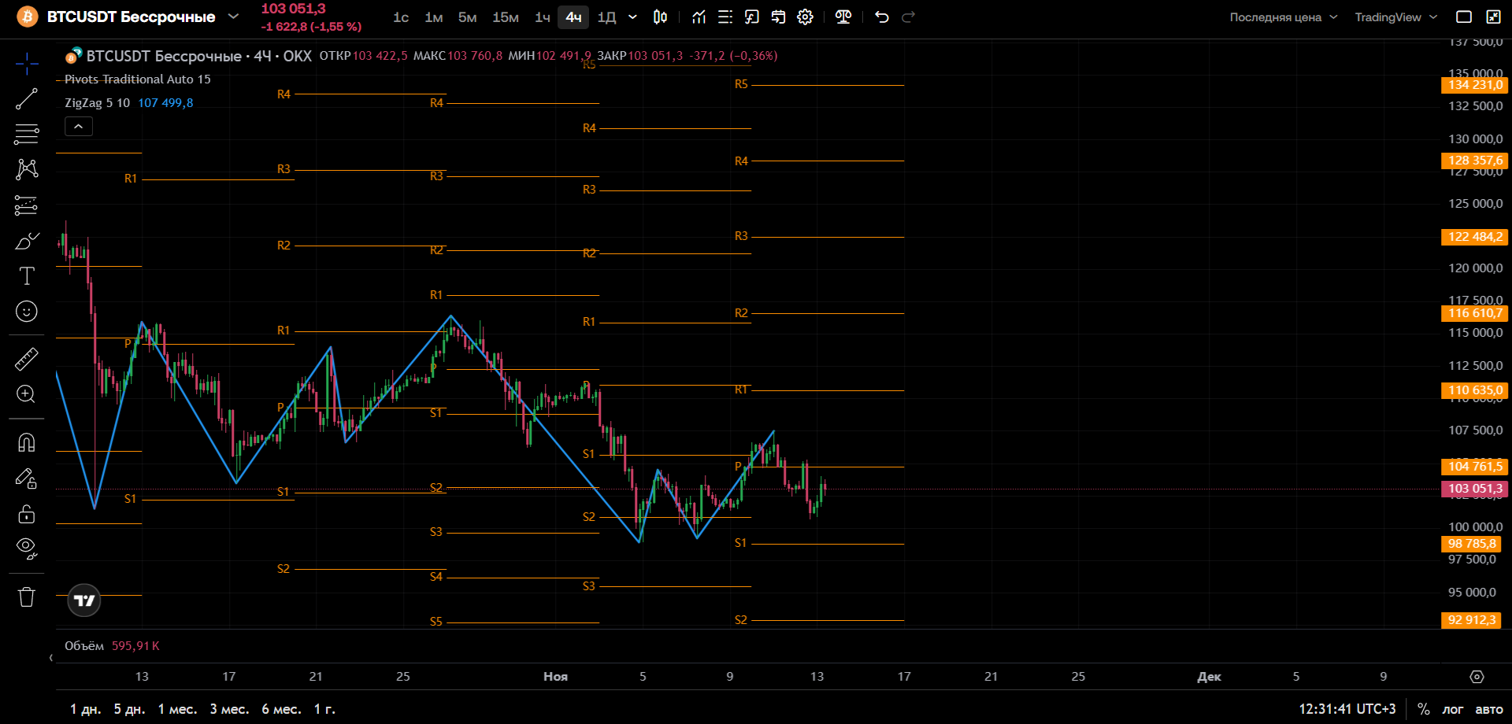Screen dimensions: 1512x724
Task: Lock all drawing tools
Action: tap(26, 513)
